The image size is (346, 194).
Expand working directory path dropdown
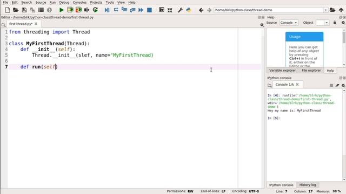tap(325, 10)
